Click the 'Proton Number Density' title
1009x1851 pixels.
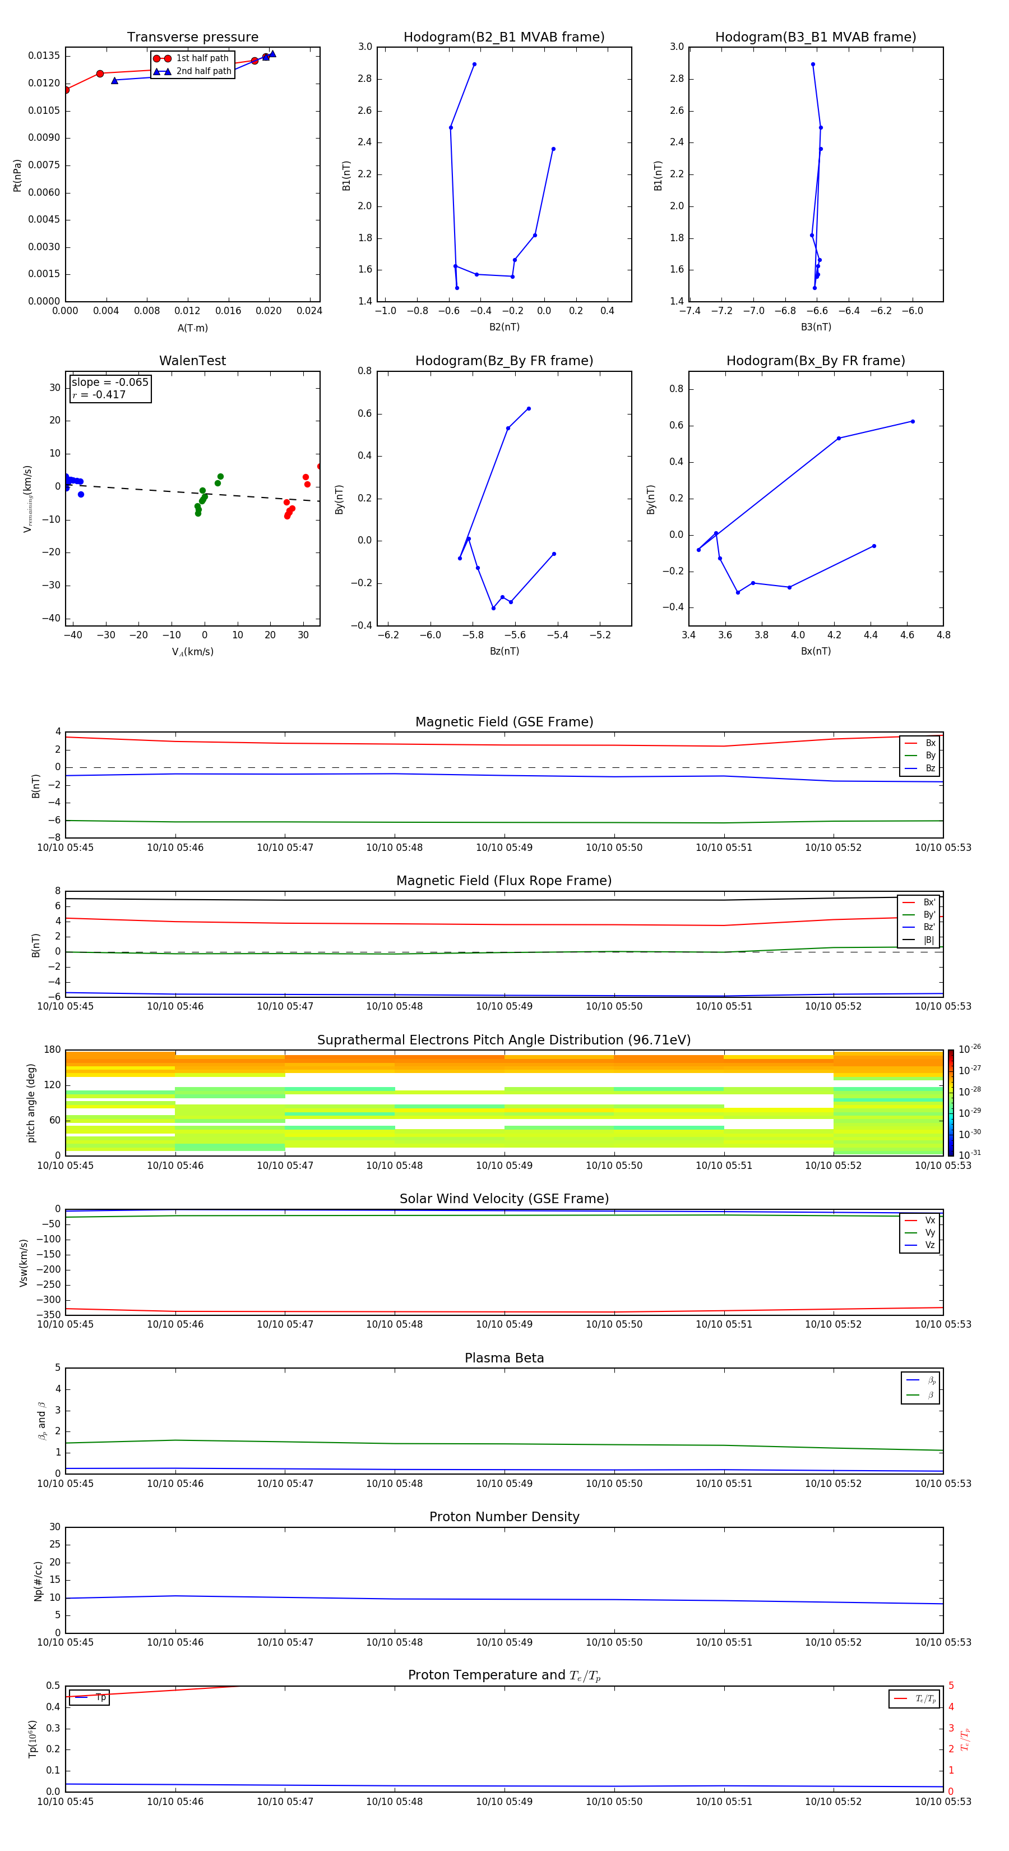click(x=504, y=1517)
